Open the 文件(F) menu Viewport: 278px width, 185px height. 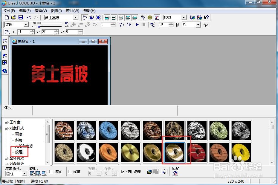point(9,11)
